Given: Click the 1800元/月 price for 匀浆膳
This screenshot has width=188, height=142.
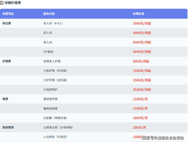Looking at the screenshot, I should 140,118.
